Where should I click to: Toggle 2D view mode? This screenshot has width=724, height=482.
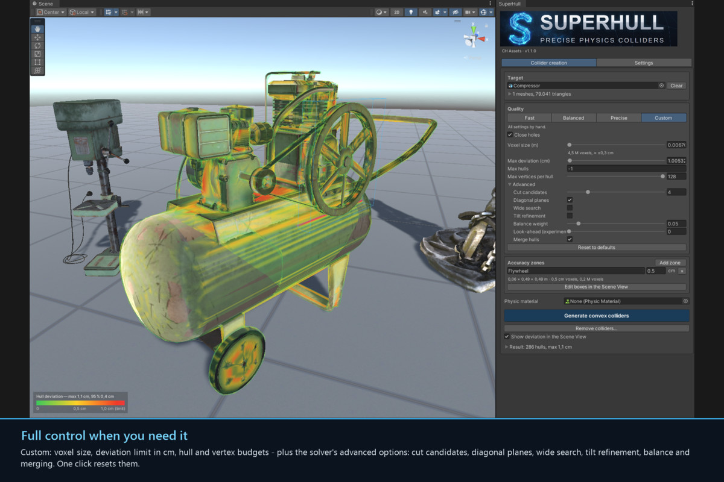point(396,12)
